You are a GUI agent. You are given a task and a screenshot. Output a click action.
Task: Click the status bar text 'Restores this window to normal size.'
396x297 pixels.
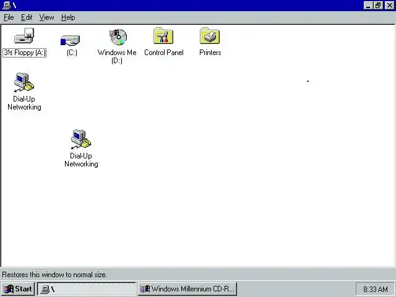tap(54, 275)
